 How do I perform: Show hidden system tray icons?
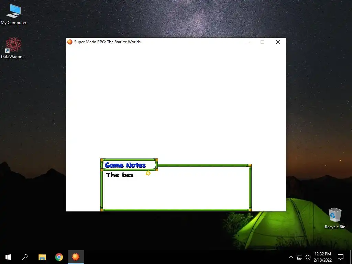click(291, 257)
